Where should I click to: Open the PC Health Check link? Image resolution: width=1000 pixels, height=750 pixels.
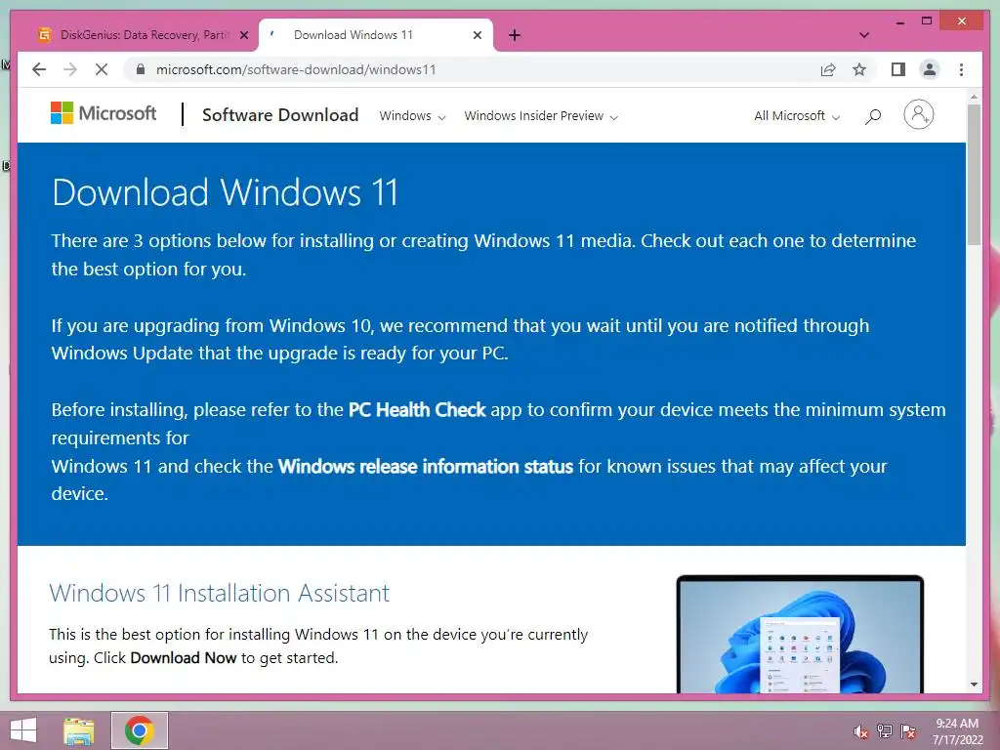(417, 409)
